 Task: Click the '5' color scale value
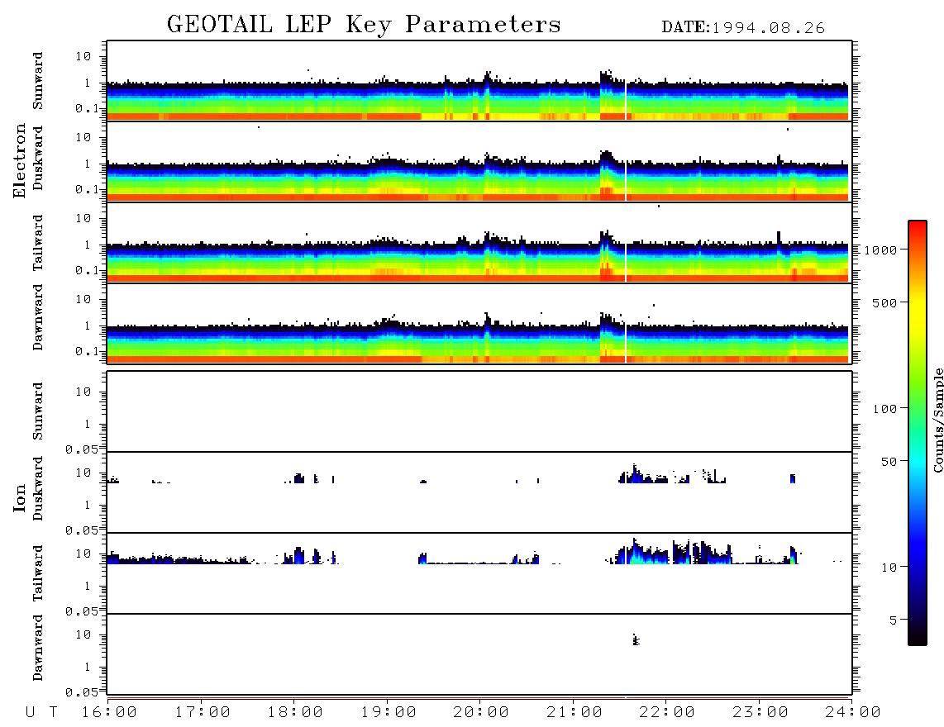pyautogui.click(x=894, y=620)
